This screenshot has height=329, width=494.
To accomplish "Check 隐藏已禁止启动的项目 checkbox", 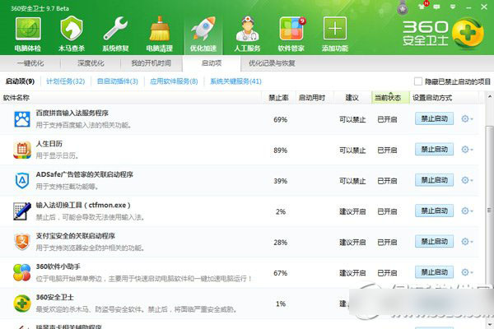I will (x=418, y=81).
